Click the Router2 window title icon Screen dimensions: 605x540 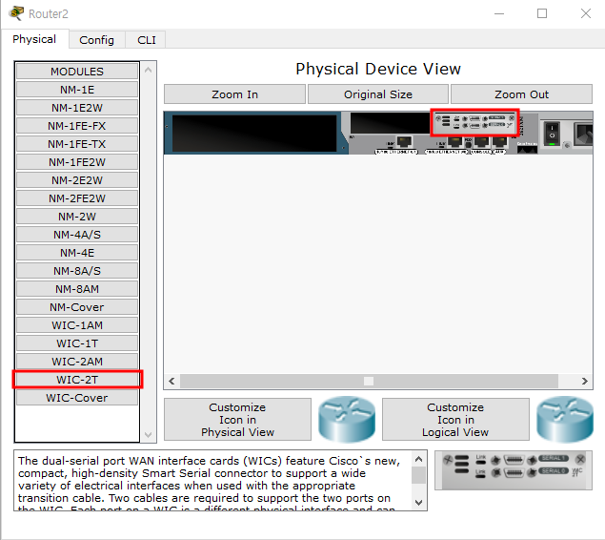tap(16, 13)
